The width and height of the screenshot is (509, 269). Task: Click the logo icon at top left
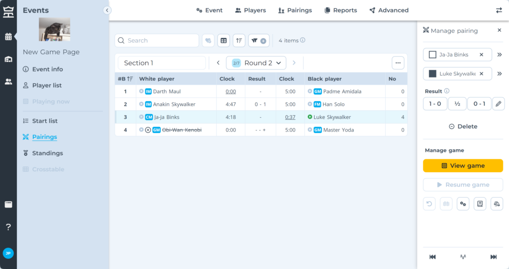click(8, 12)
